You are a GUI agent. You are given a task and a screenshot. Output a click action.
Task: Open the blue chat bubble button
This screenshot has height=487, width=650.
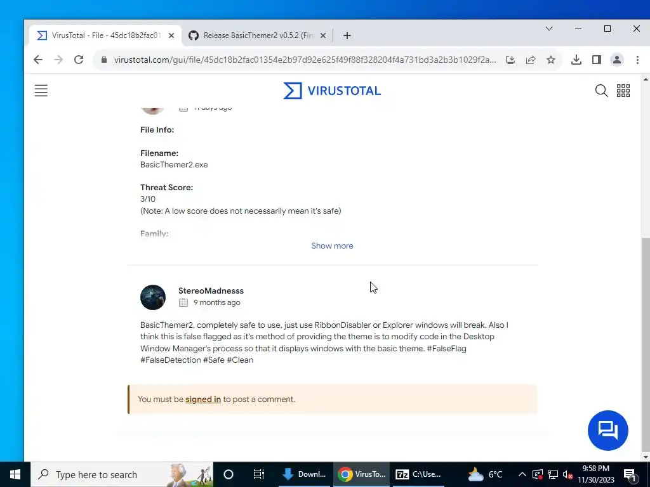point(607,431)
